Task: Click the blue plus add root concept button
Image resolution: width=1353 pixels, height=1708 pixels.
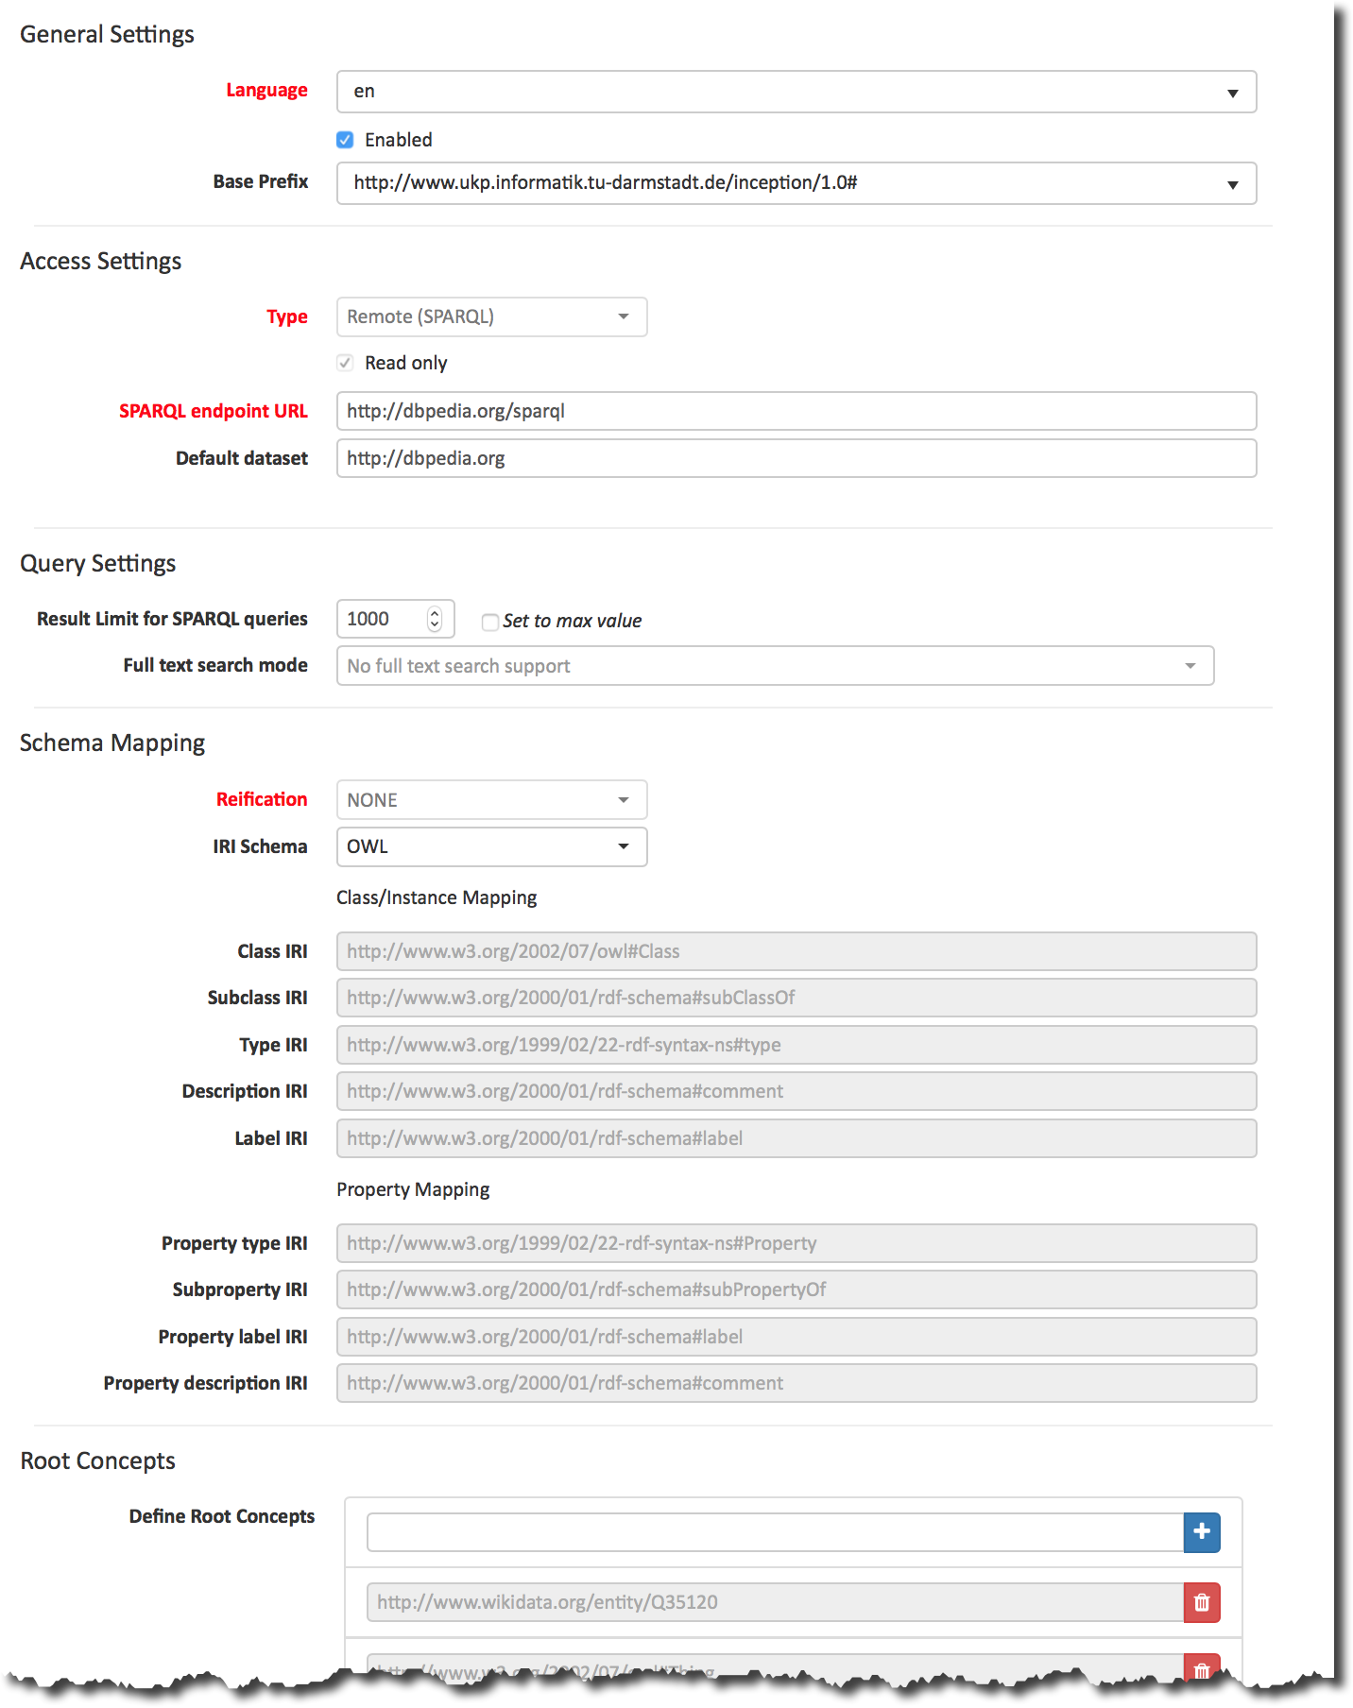Action: click(x=1201, y=1531)
